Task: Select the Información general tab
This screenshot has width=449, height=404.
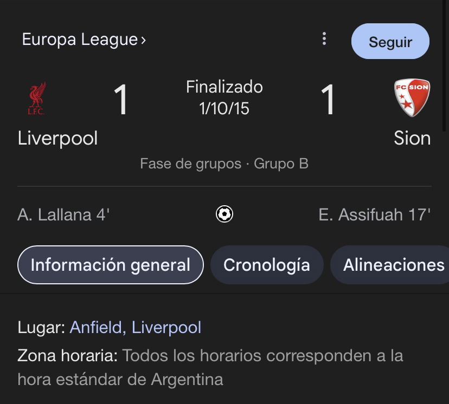Action: tap(111, 265)
